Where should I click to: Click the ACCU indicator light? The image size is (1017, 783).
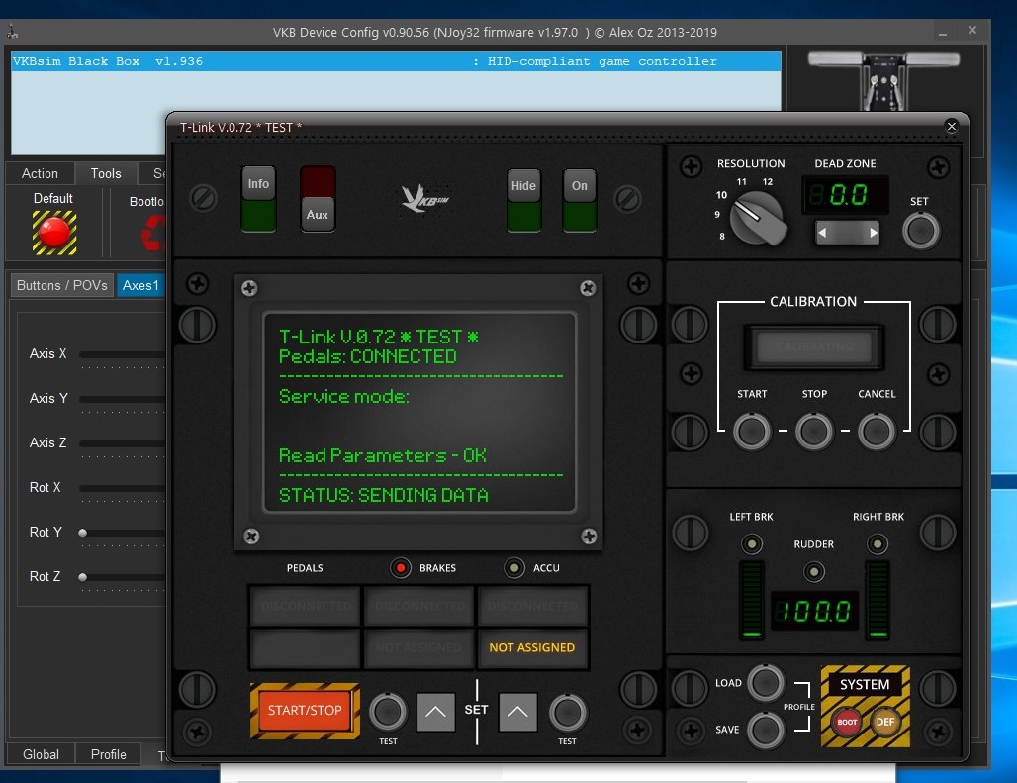tap(514, 568)
